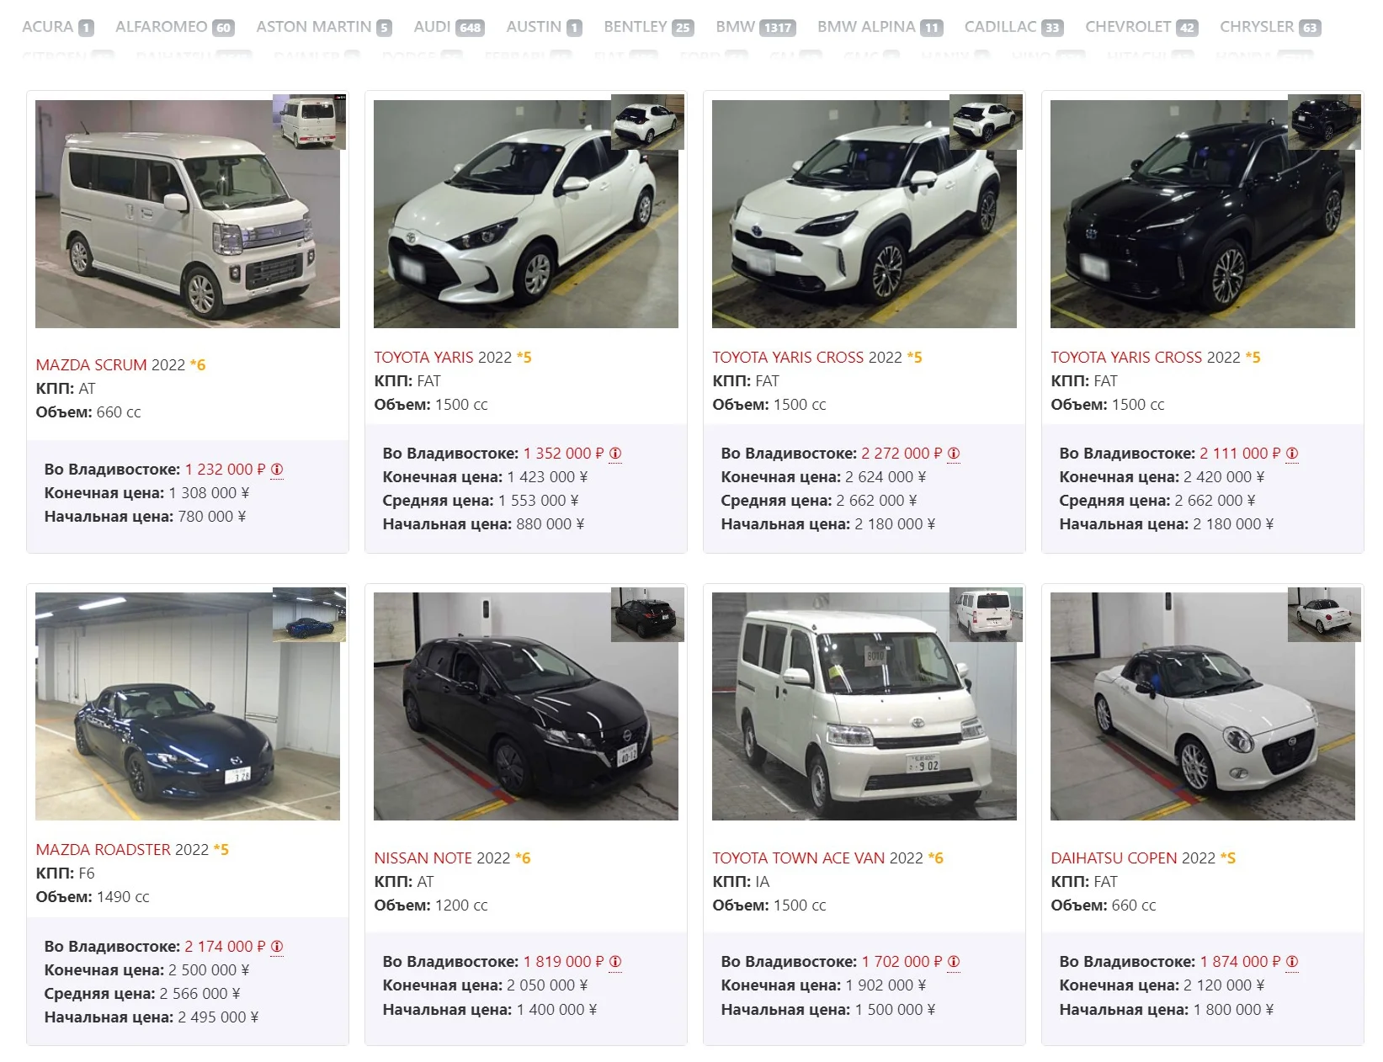Select the BMW ALPINA brand filter
The width and height of the screenshot is (1383, 1062).
pyautogui.click(x=880, y=27)
